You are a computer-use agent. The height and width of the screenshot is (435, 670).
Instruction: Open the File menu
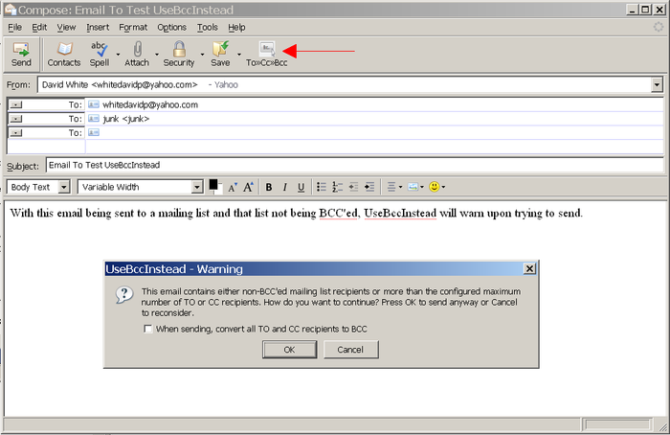point(14,28)
